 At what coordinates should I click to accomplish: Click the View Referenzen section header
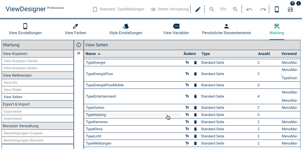pos(38,75)
